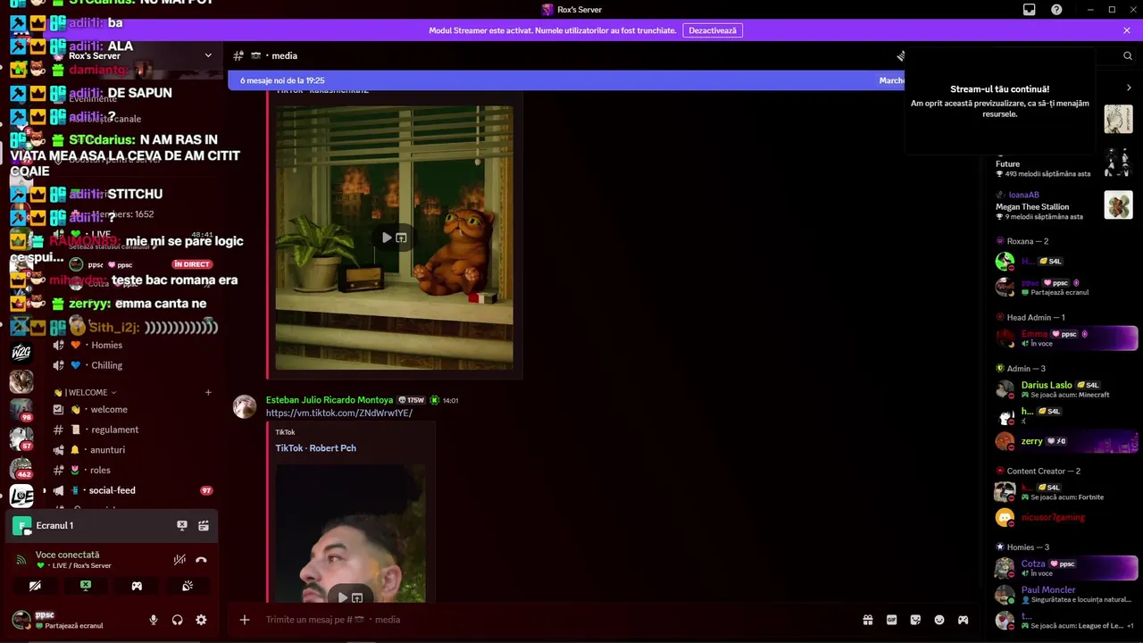Image resolution: width=1143 pixels, height=643 pixels.
Task: Open the welcome channel
Action: (132, 410)
